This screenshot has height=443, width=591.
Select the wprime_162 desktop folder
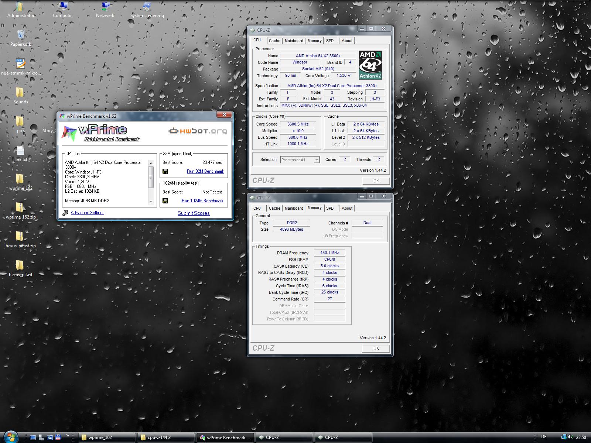pos(21,182)
